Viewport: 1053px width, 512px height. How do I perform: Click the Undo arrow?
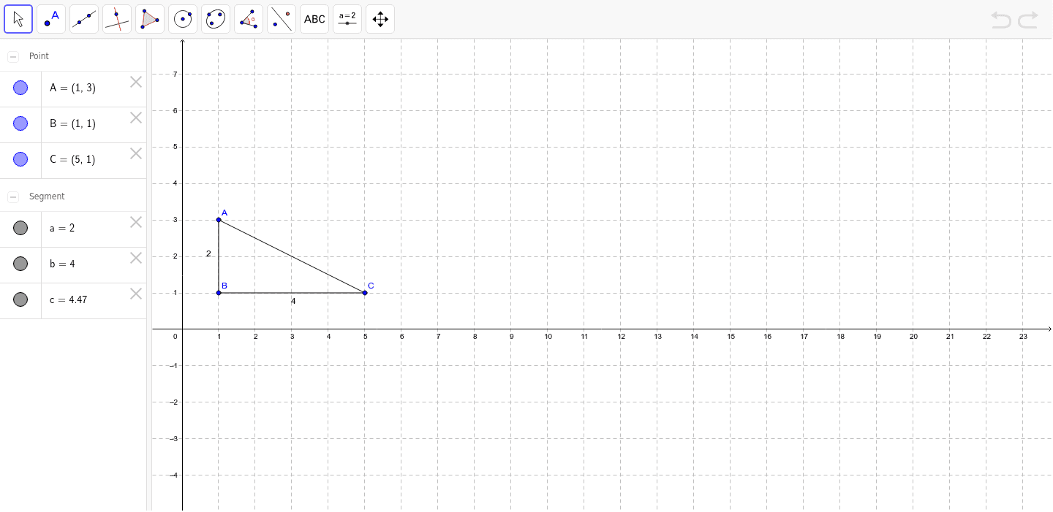pyautogui.click(x=1001, y=20)
